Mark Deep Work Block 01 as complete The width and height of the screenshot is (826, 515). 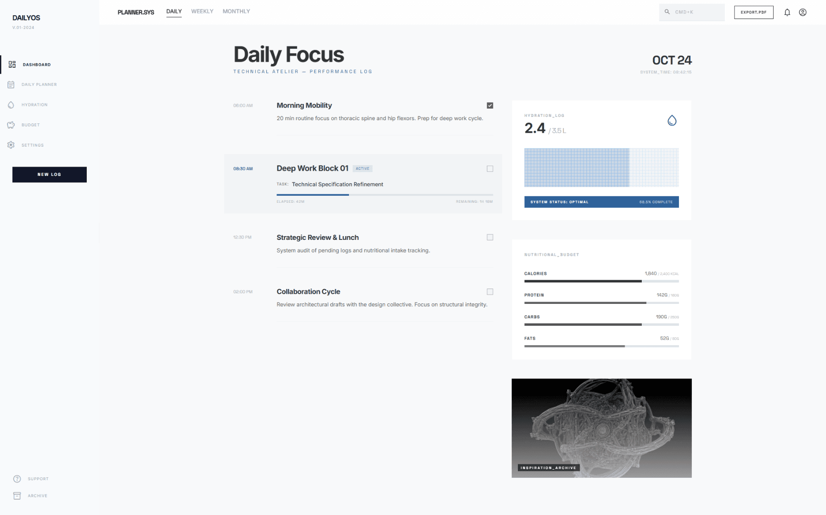click(490, 168)
